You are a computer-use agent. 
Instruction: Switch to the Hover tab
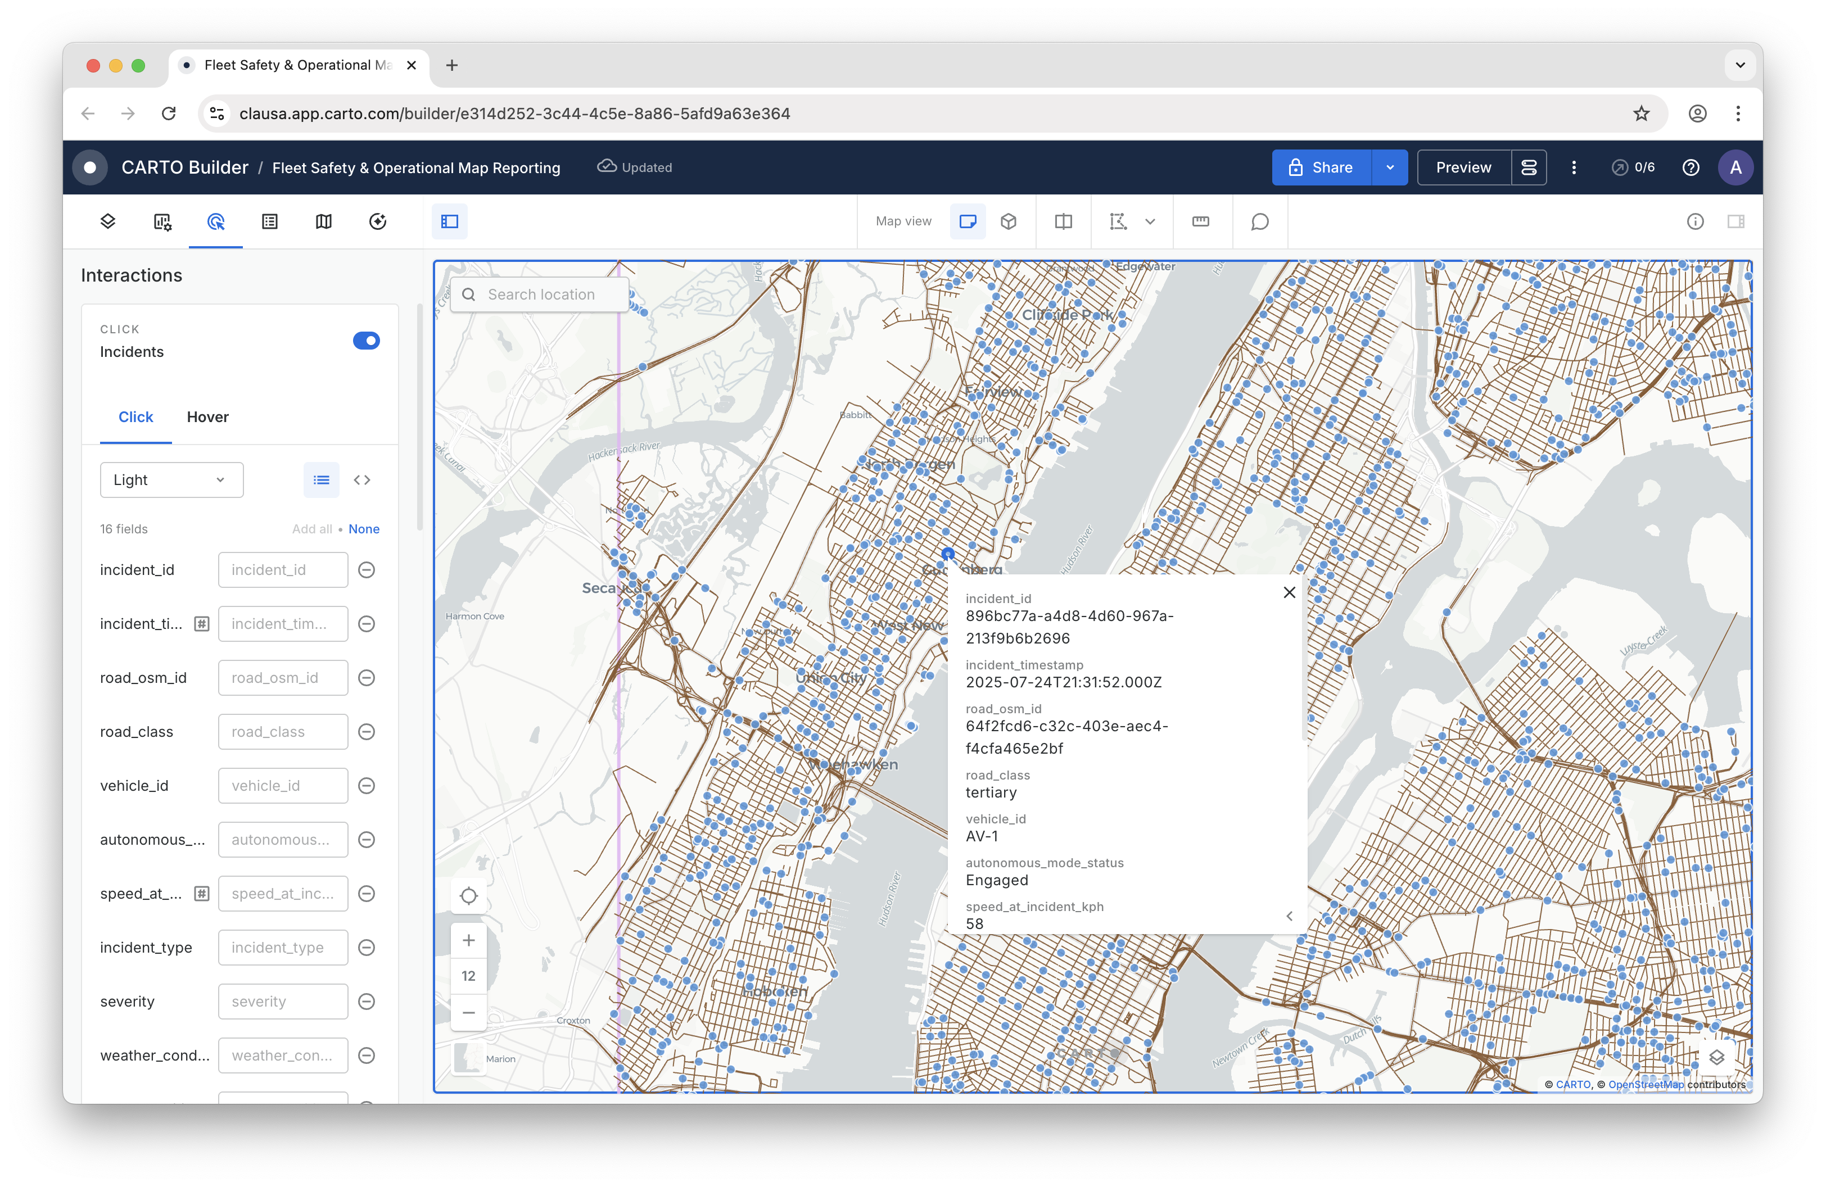tap(207, 417)
